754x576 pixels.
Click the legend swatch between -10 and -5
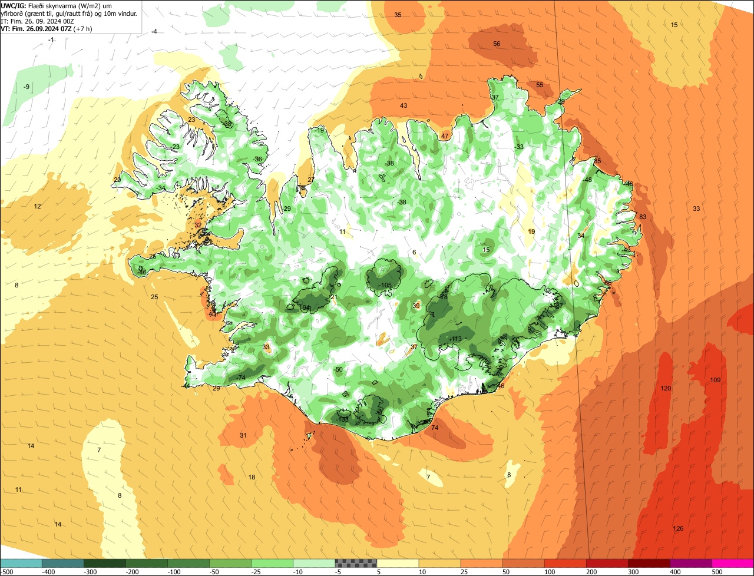coord(314,563)
